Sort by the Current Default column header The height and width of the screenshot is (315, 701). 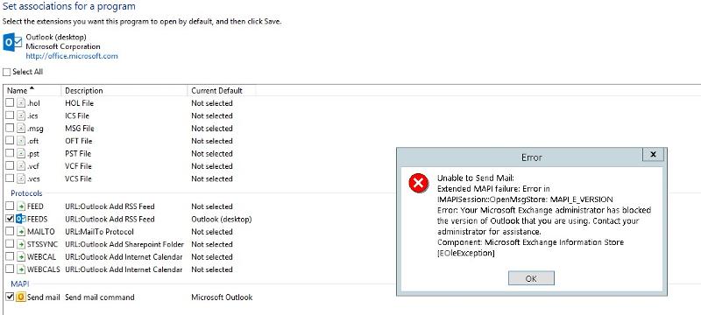(222, 91)
